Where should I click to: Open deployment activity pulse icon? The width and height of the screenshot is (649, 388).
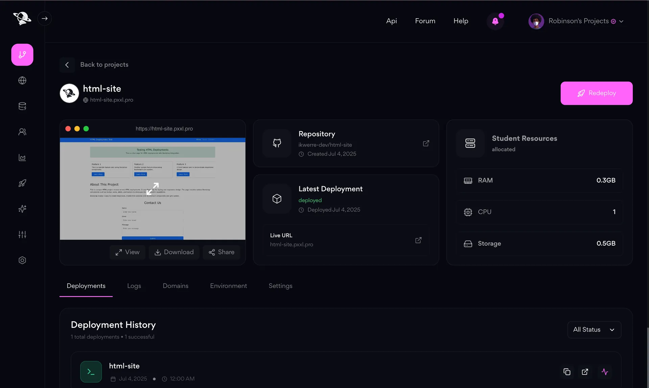click(x=605, y=372)
